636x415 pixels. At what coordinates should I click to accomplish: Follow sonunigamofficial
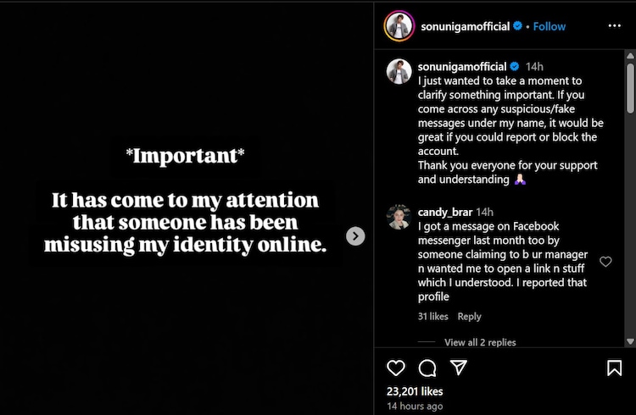pos(549,26)
